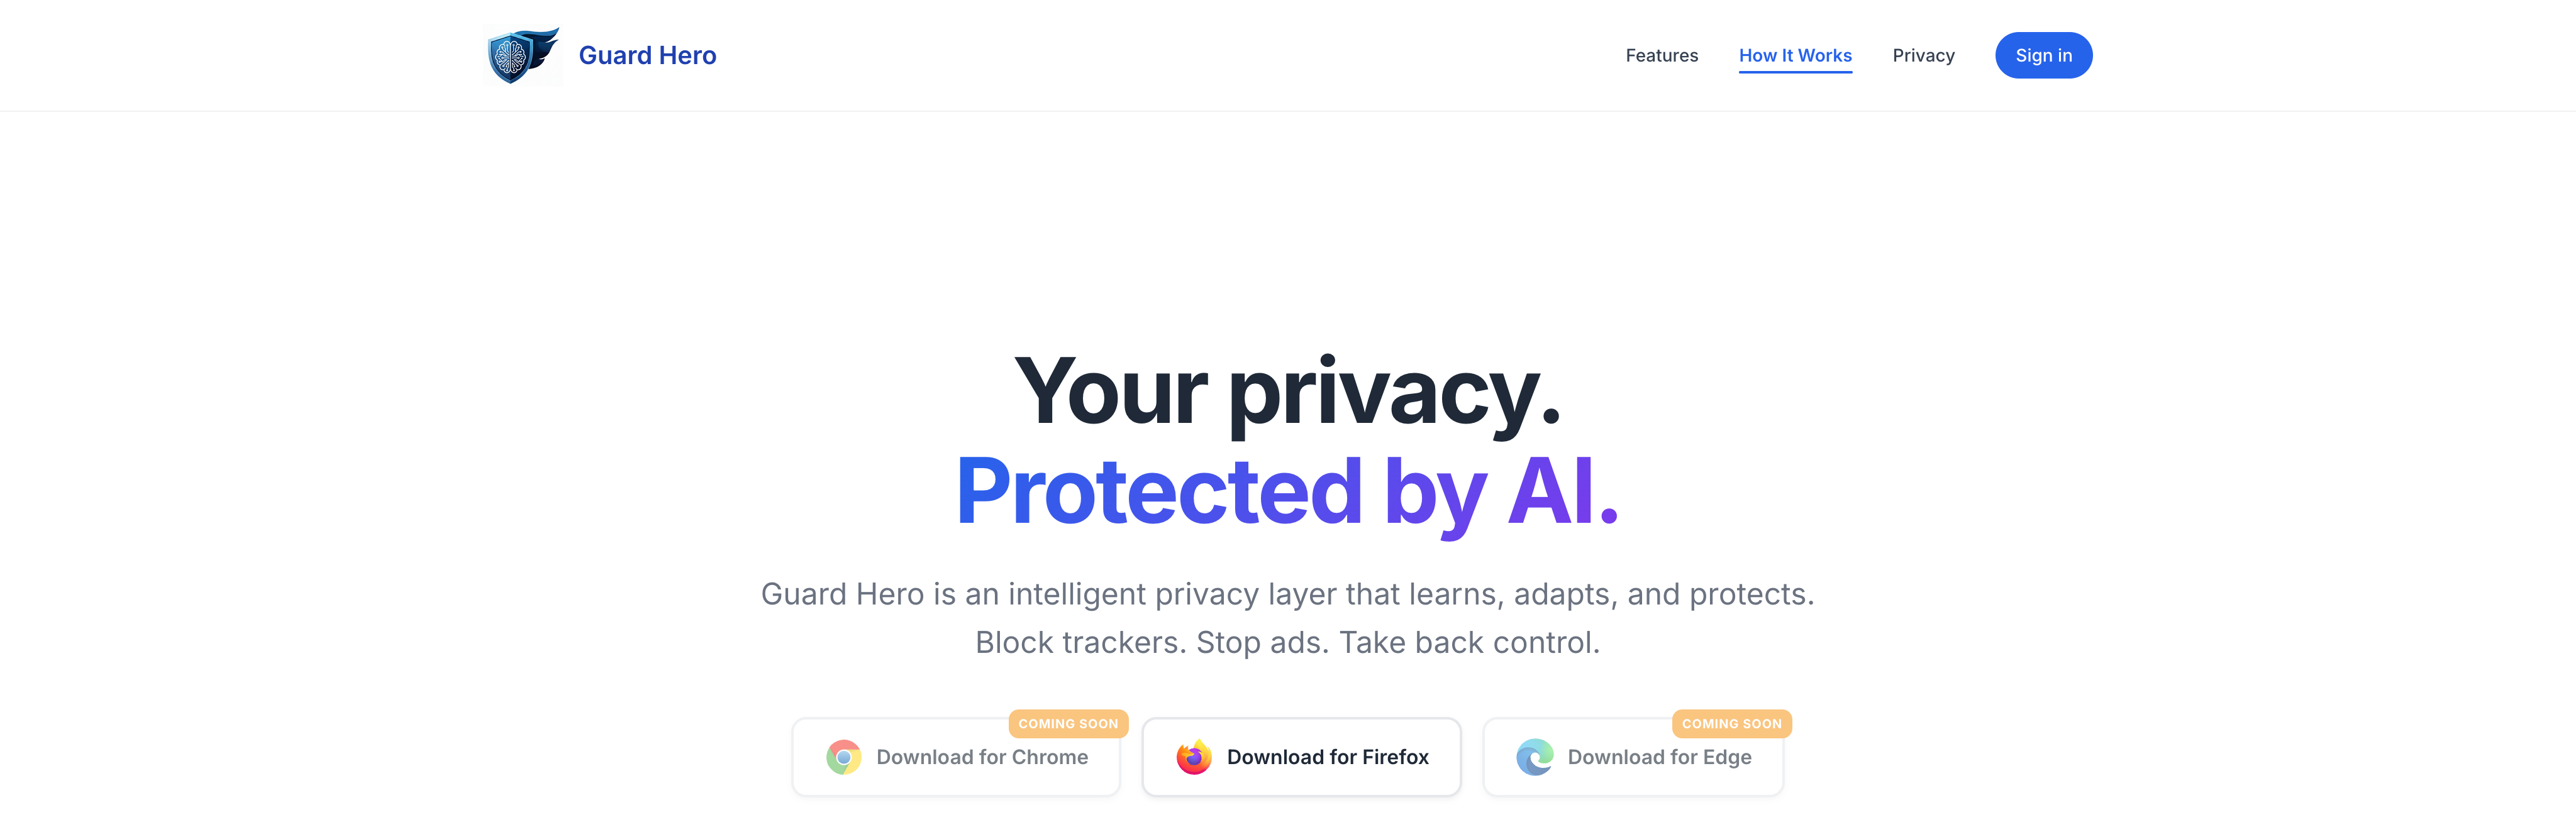Click the swirl icon on the Edge download button
The height and width of the screenshot is (815, 2576).
coord(1535,757)
